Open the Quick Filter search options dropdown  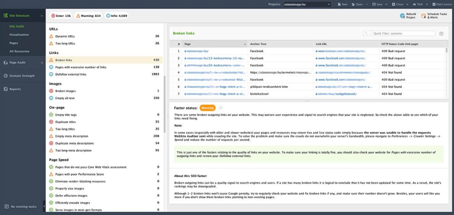[x=368, y=34]
